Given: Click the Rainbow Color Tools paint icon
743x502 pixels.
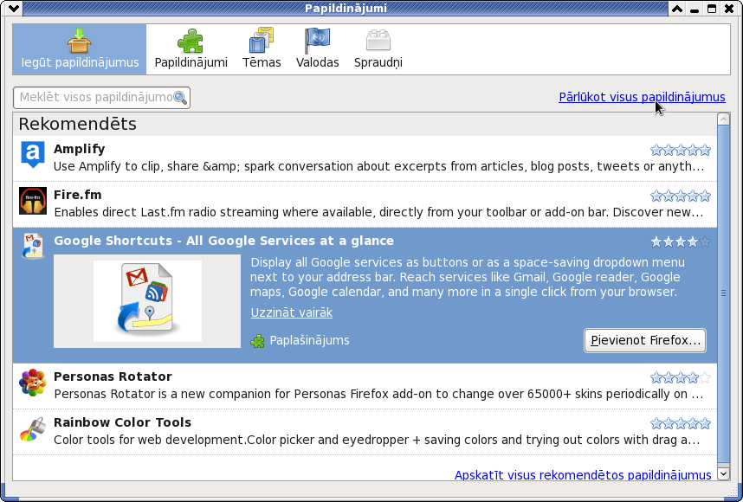Looking at the screenshot, I should click(33, 429).
